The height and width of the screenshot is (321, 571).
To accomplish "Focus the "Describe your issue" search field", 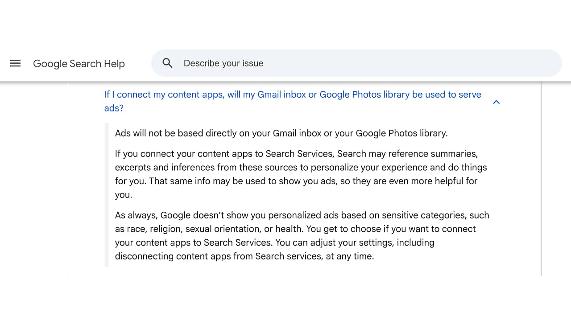I will click(356, 63).
